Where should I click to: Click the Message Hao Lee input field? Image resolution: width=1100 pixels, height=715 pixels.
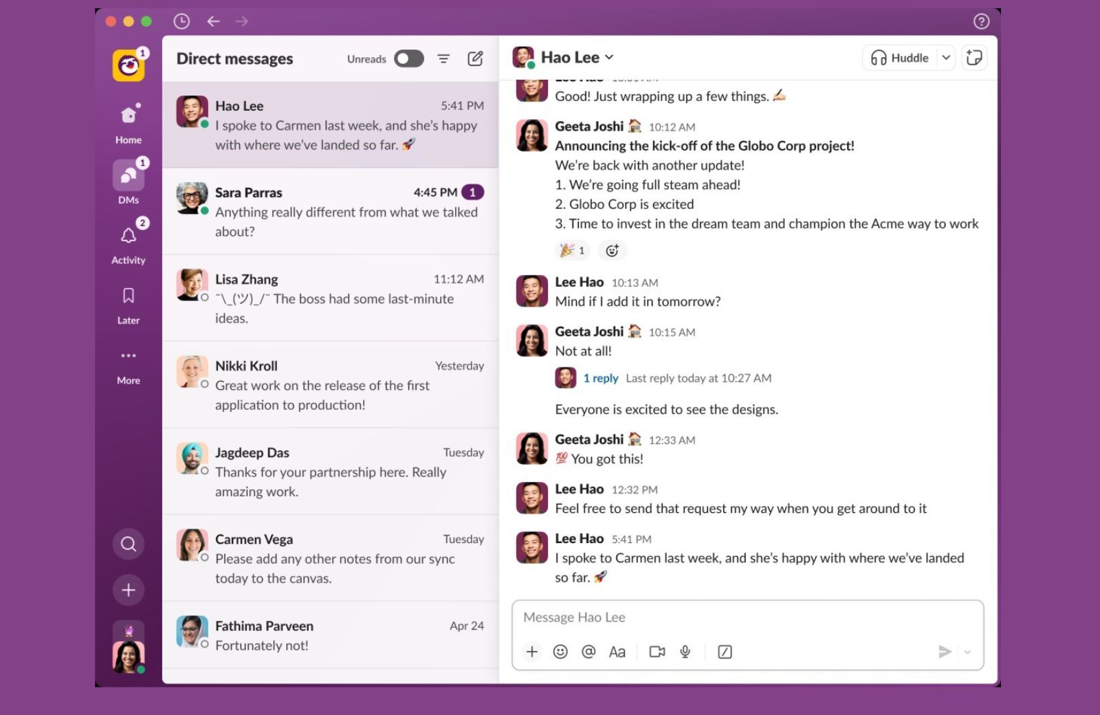[748, 617]
